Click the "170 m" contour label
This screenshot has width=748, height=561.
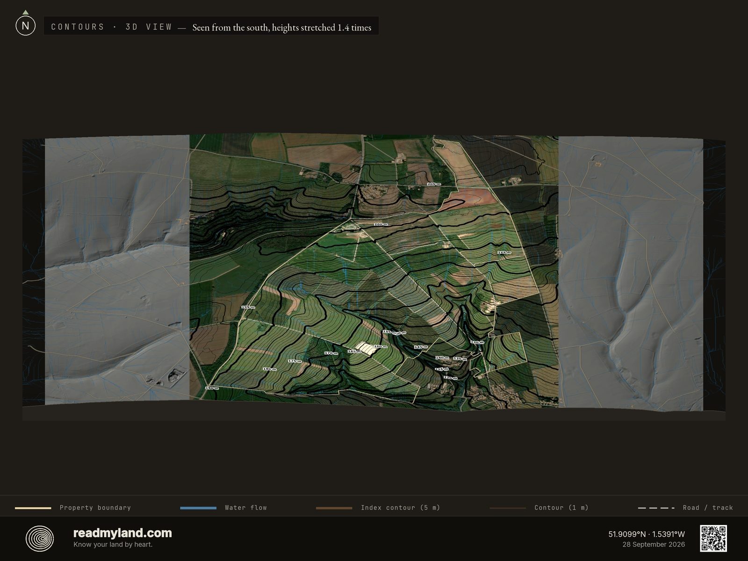click(331, 353)
